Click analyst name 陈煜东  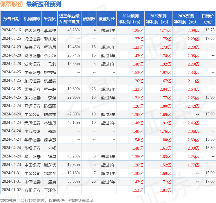[50, 114]
